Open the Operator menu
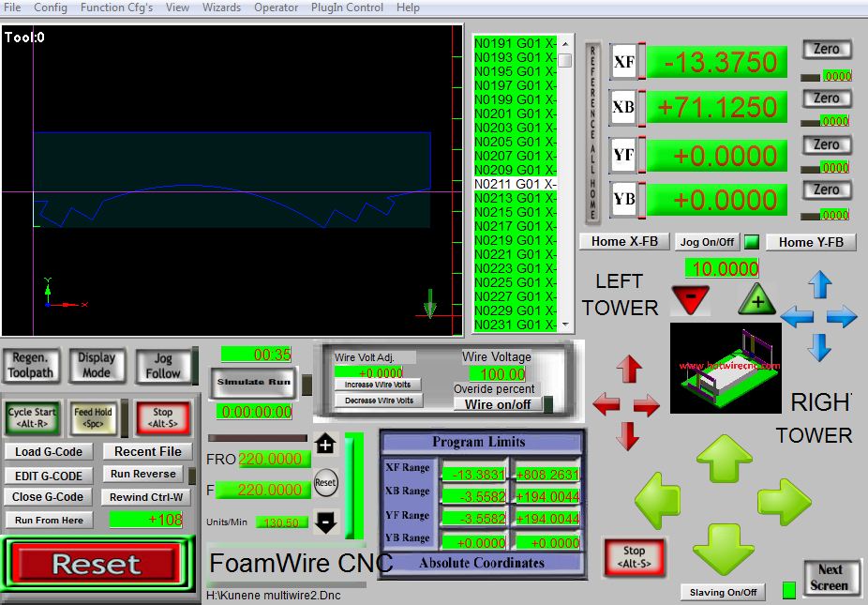This screenshot has width=868, height=605. click(x=277, y=8)
